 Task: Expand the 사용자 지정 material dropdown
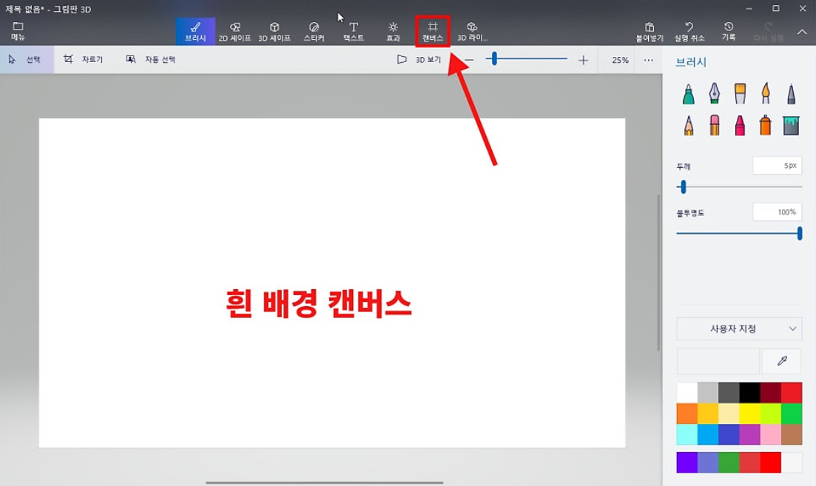point(738,328)
